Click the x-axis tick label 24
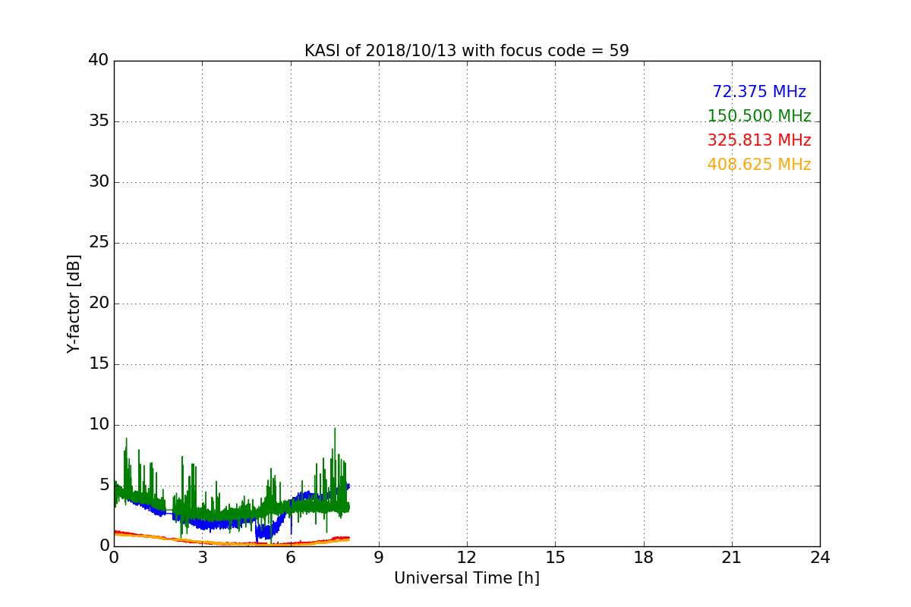 [x=820, y=558]
